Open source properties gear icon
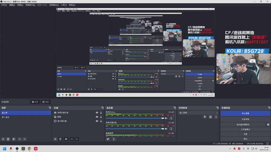The image size is (271, 152). coord(66,139)
